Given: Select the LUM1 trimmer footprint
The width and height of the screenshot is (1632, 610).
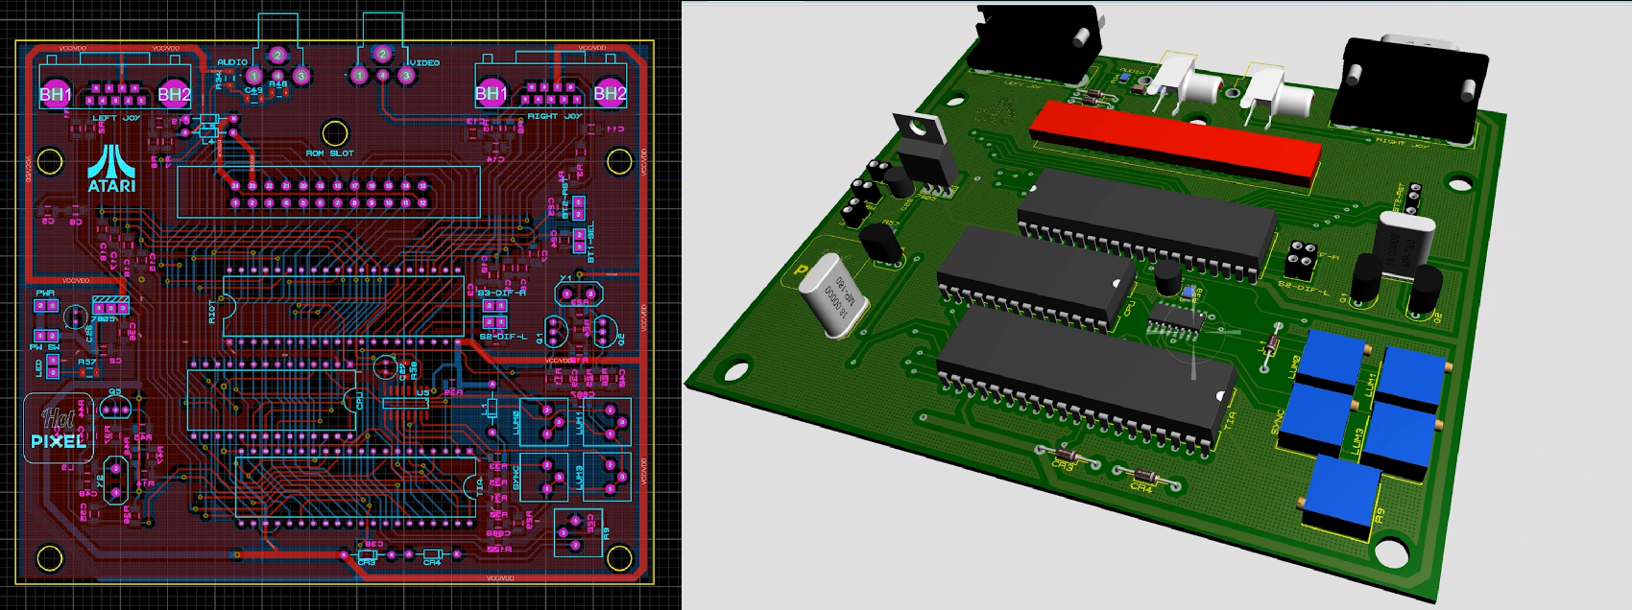Looking at the screenshot, I should 607,421.
